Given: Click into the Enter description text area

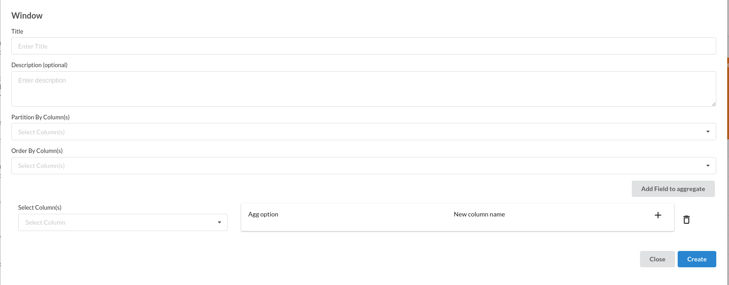Looking at the screenshot, I should pyautogui.click(x=363, y=89).
